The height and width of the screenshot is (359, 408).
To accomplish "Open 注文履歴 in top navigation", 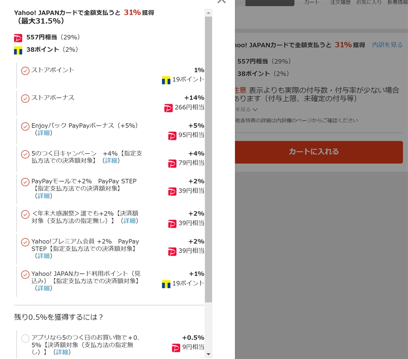I will [340, 2].
